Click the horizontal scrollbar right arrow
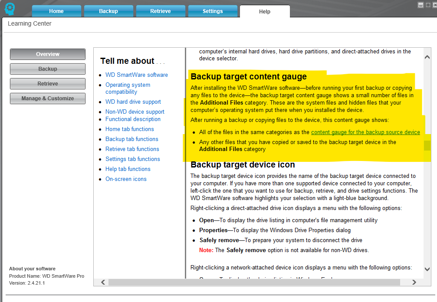Viewport: 437px width, 302px height. pyautogui.click(x=414, y=282)
